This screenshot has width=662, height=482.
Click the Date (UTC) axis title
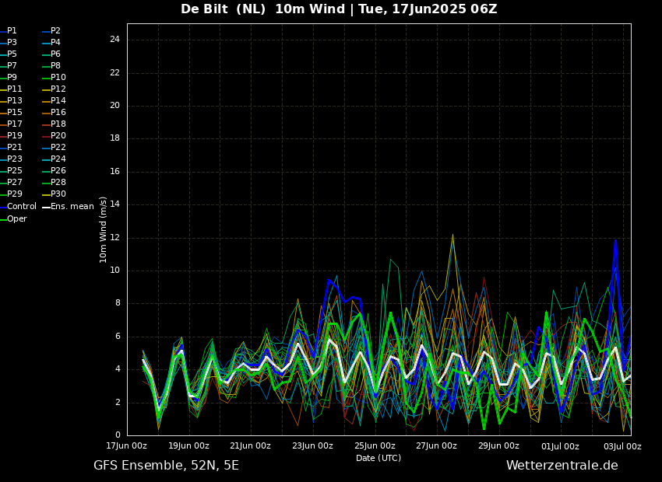379,459
